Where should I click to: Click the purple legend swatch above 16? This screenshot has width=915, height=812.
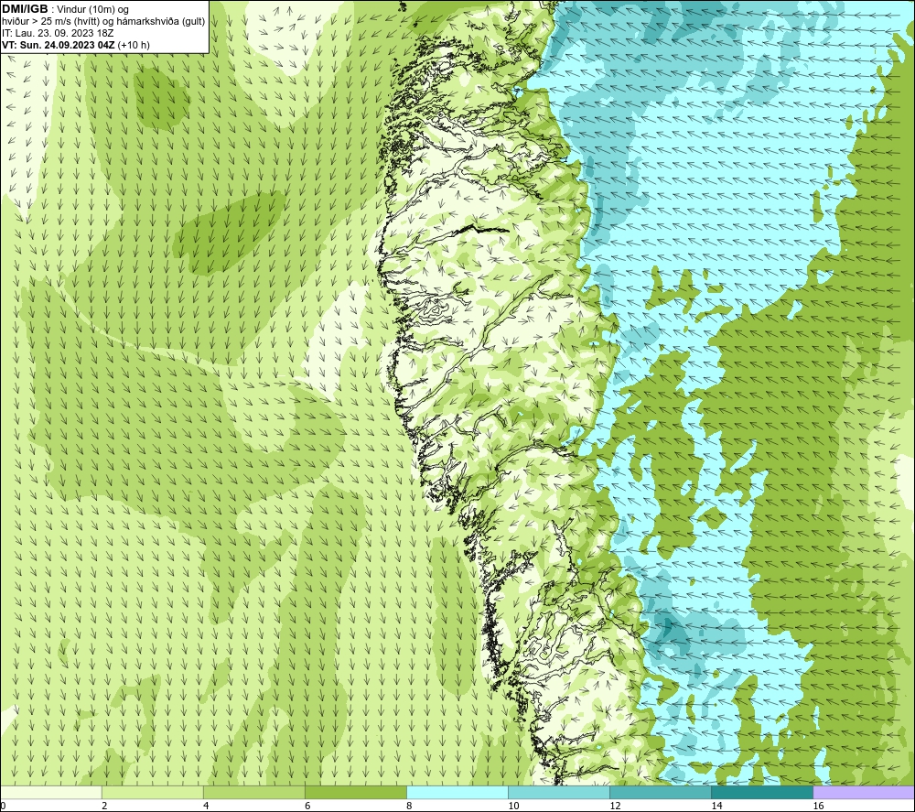(x=864, y=792)
